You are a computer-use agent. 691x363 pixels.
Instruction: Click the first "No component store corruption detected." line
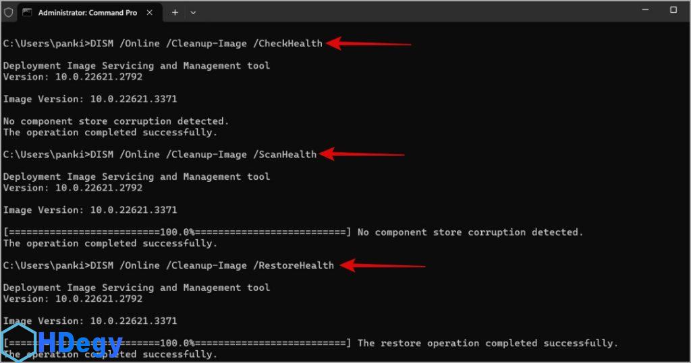(116, 121)
